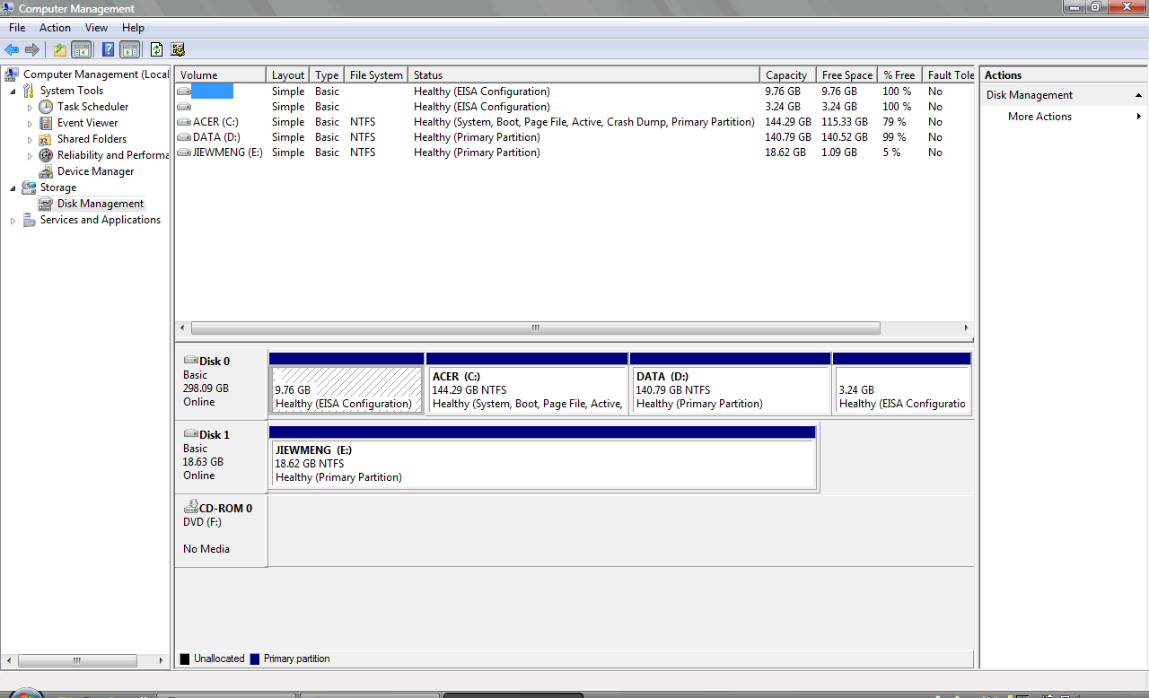Click the ACER (C:) drive icon in volume list
This screenshot has width=1149, height=698.
184,122
